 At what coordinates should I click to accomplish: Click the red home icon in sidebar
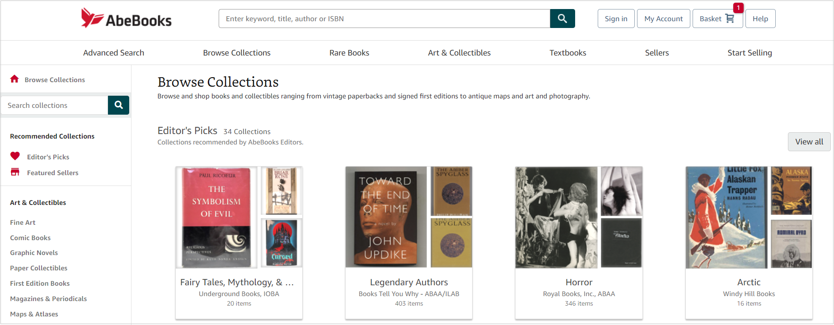(x=14, y=79)
